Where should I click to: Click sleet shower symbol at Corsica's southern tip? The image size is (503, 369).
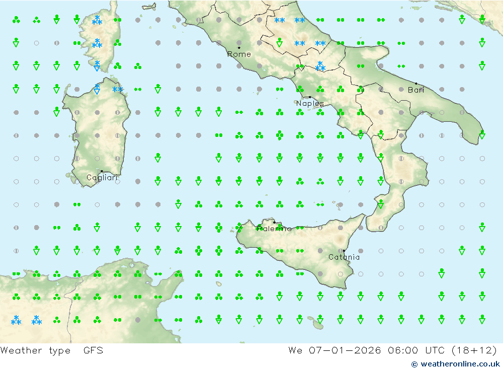97,66
